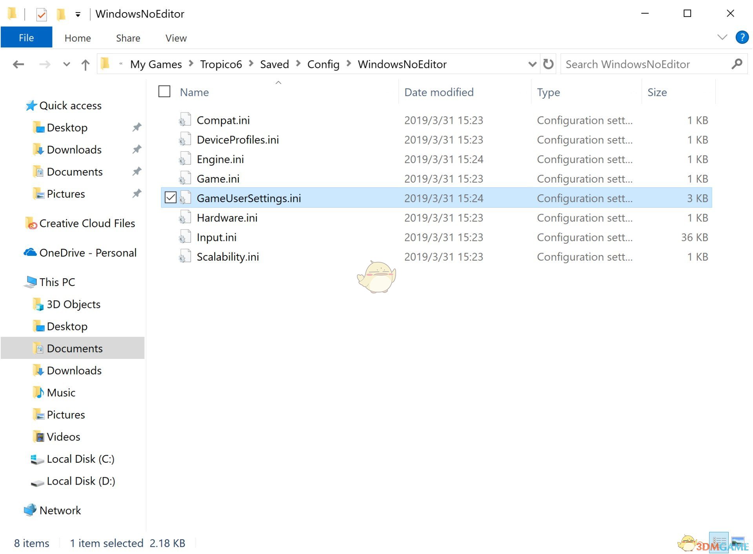The width and height of the screenshot is (753, 554).
Task: Click the Back navigation arrow
Action: [x=18, y=64]
